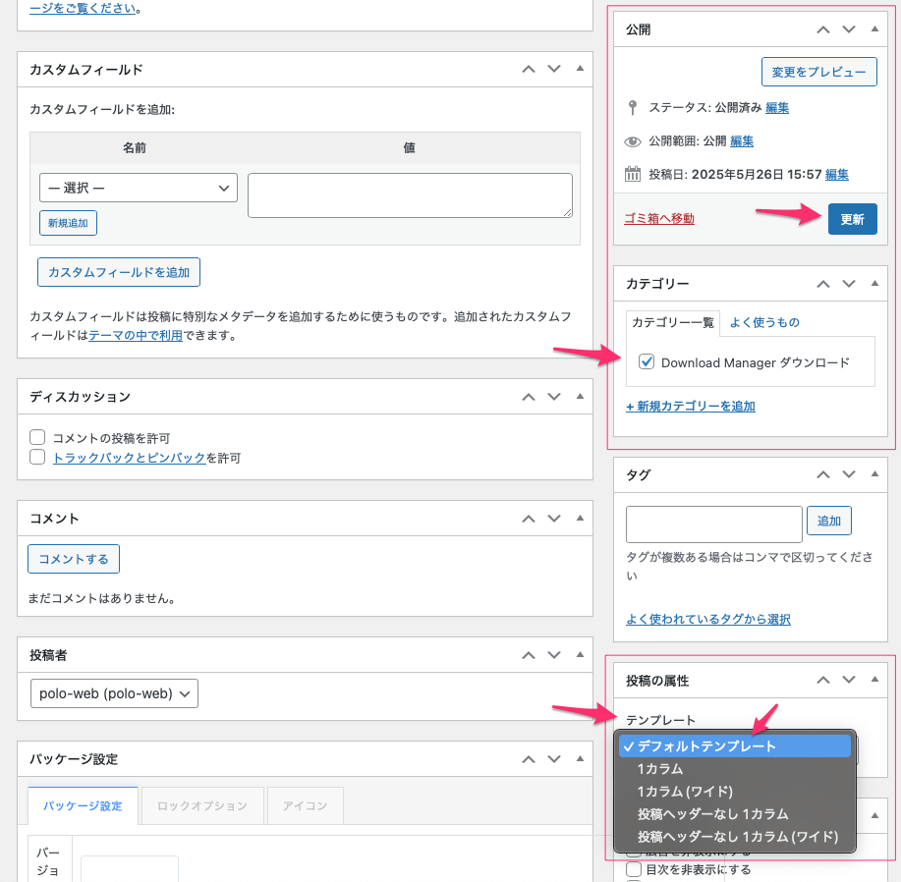Image resolution: width=901 pixels, height=882 pixels.
Task: Switch to the よく使うもの category tab
Action: pyautogui.click(x=764, y=322)
